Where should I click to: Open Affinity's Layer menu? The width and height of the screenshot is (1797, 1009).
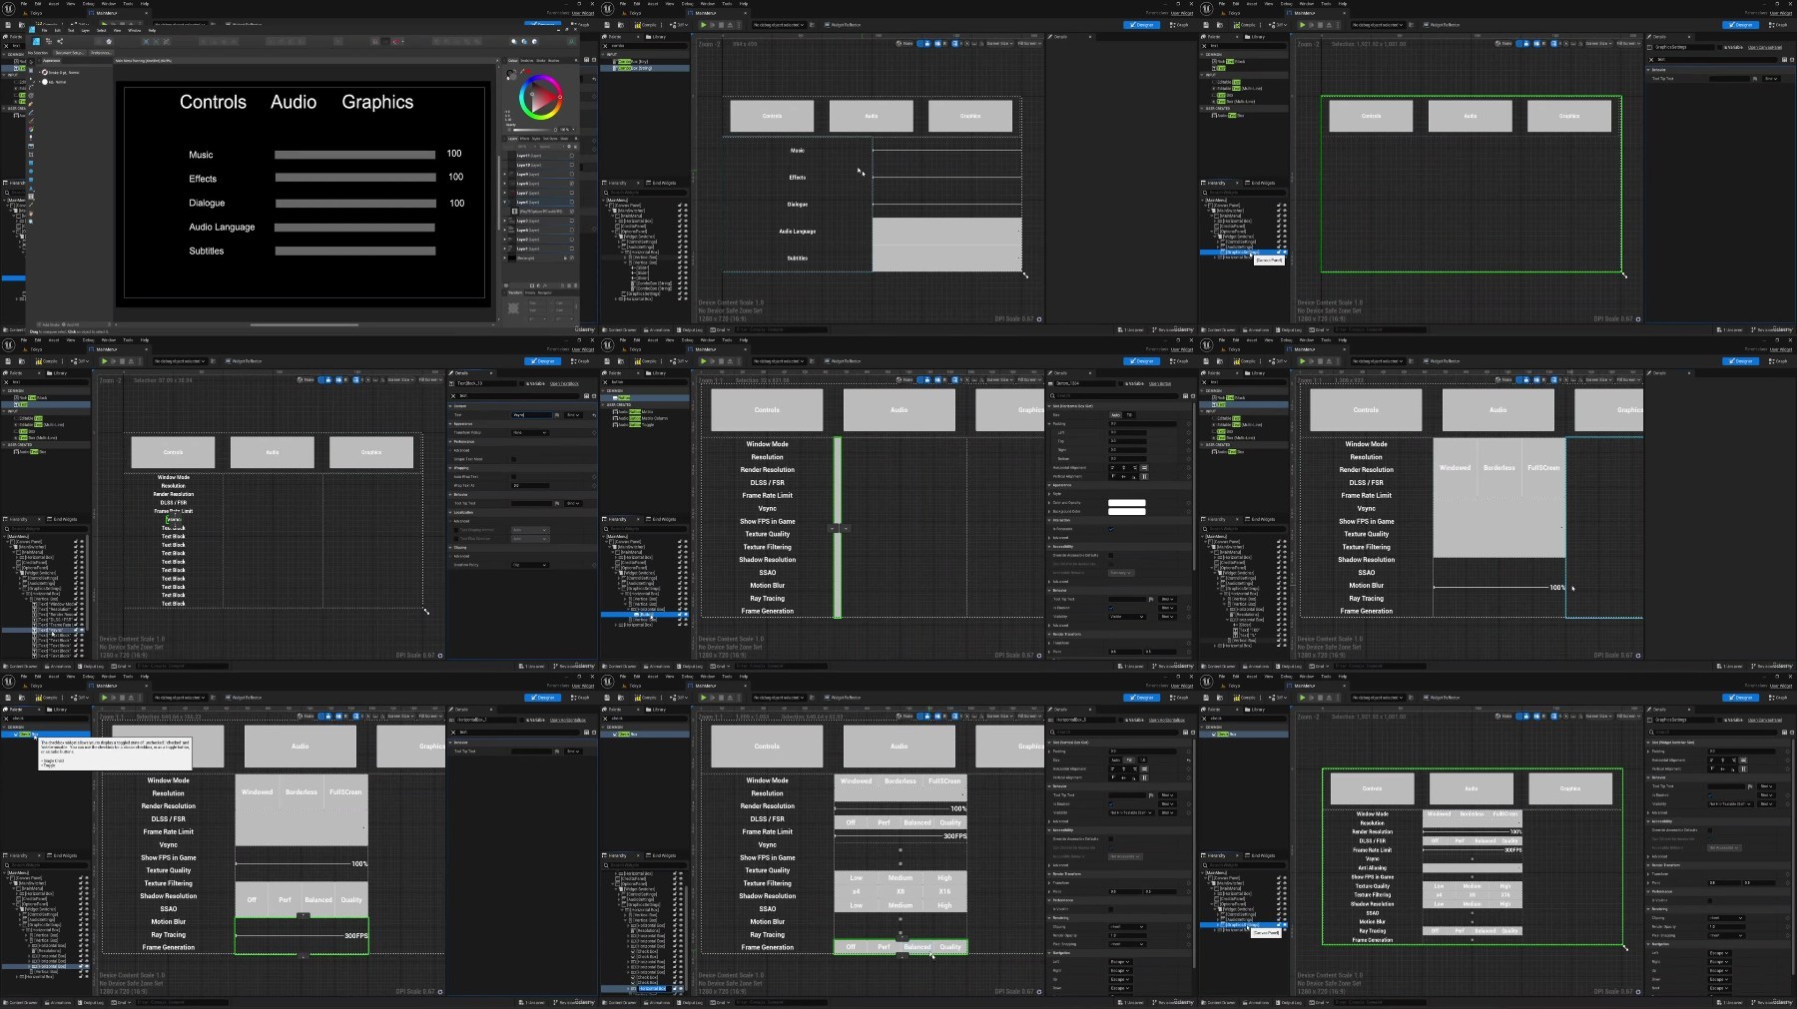(86, 30)
